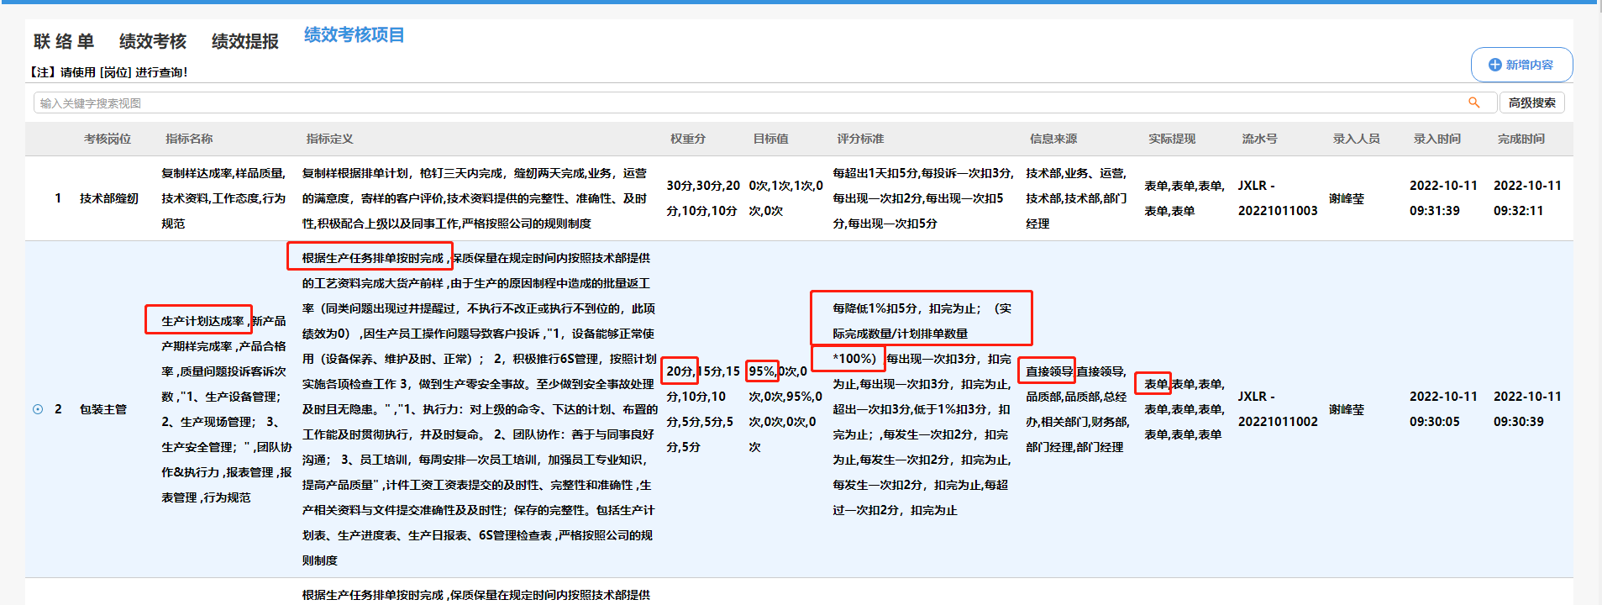The width and height of the screenshot is (1602, 605).
Task: Click serial number JXLR - 20221011002
Action: [1278, 409]
